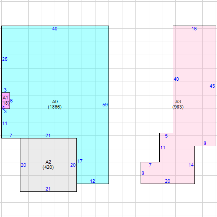Viewport: 217px width, 217px height.
Task: Select dimension 12 on A0's bottom edge
Action: coord(92,181)
